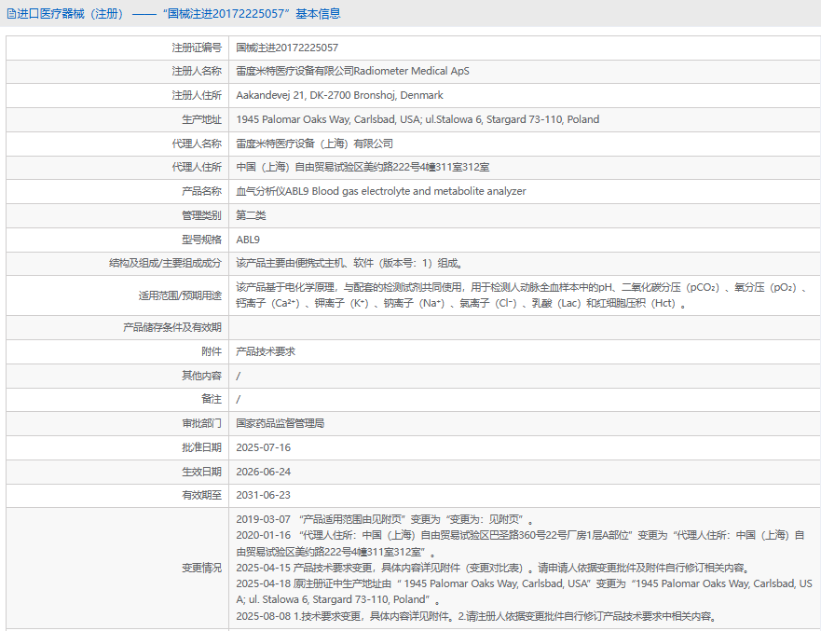Click the 结构及组成/主要组成成分 label

(x=166, y=264)
